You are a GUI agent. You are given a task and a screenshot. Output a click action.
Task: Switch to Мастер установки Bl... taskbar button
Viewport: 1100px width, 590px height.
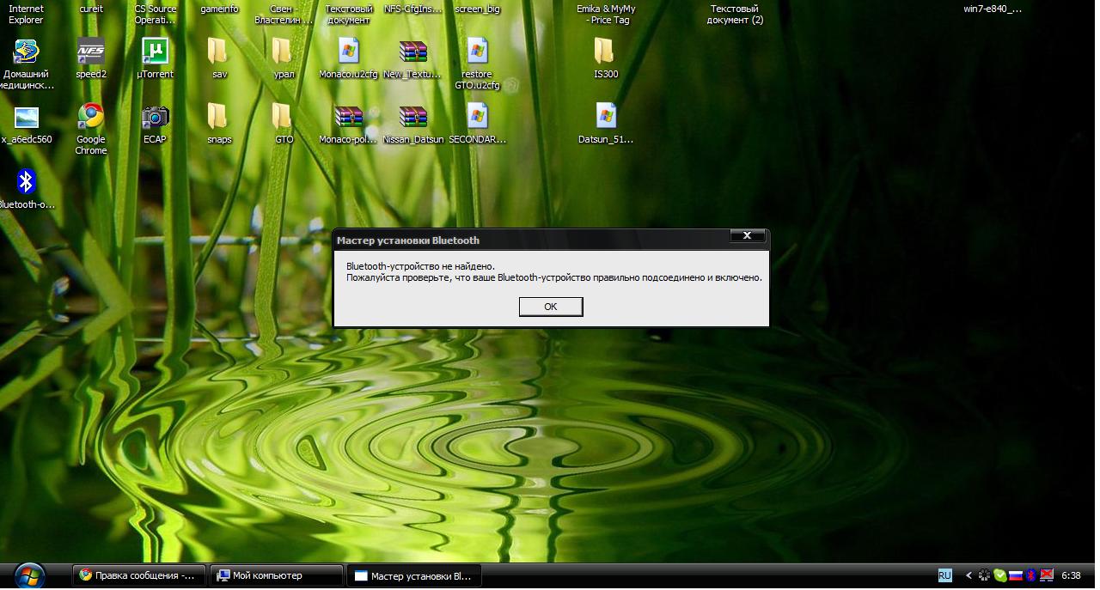414,575
